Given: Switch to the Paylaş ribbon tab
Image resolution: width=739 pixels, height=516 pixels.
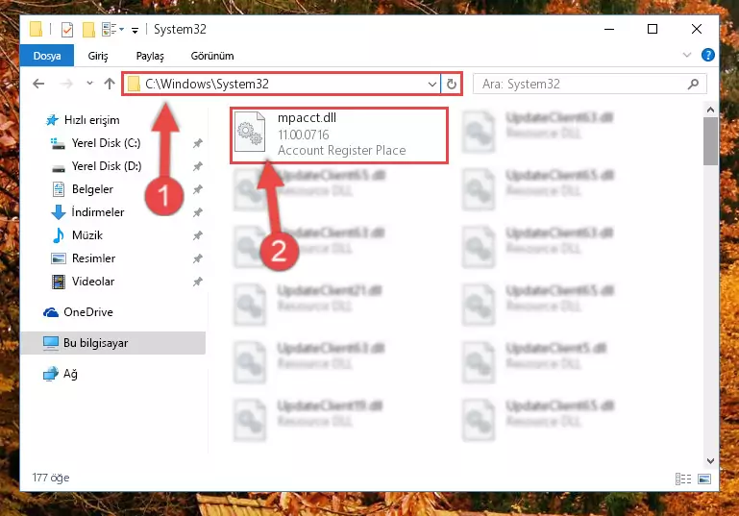Looking at the screenshot, I should (x=150, y=56).
